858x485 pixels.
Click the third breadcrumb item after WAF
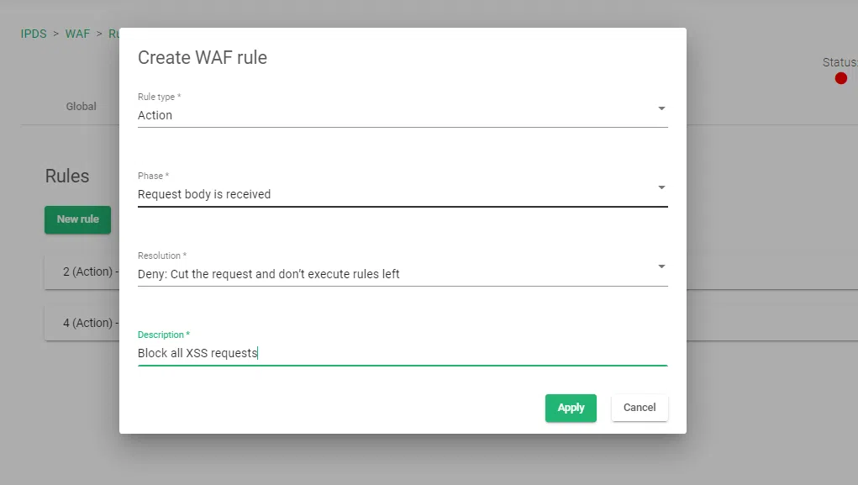click(x=113, y=34)
